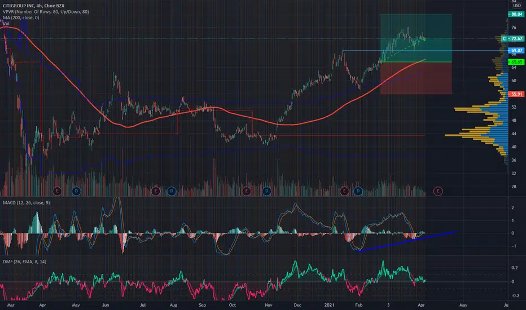Click the Dec label on the time axis
This screenshot has width=526, height=310.
(x=297, y=305)
